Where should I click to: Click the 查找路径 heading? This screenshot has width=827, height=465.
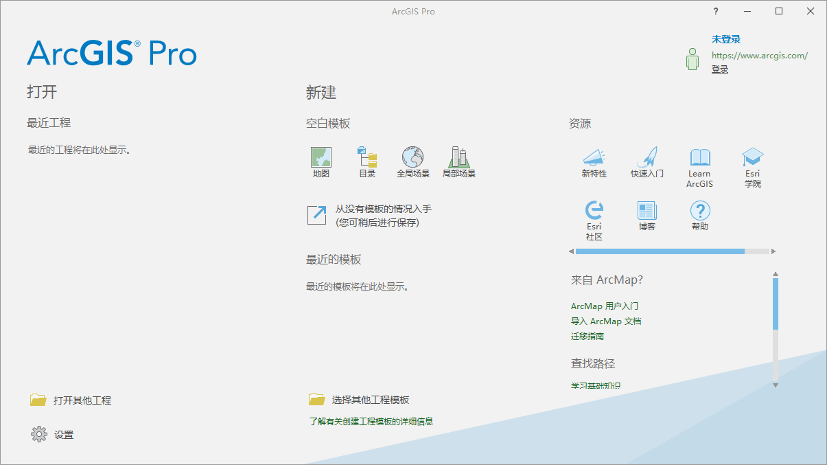click(x=593, y=363)
